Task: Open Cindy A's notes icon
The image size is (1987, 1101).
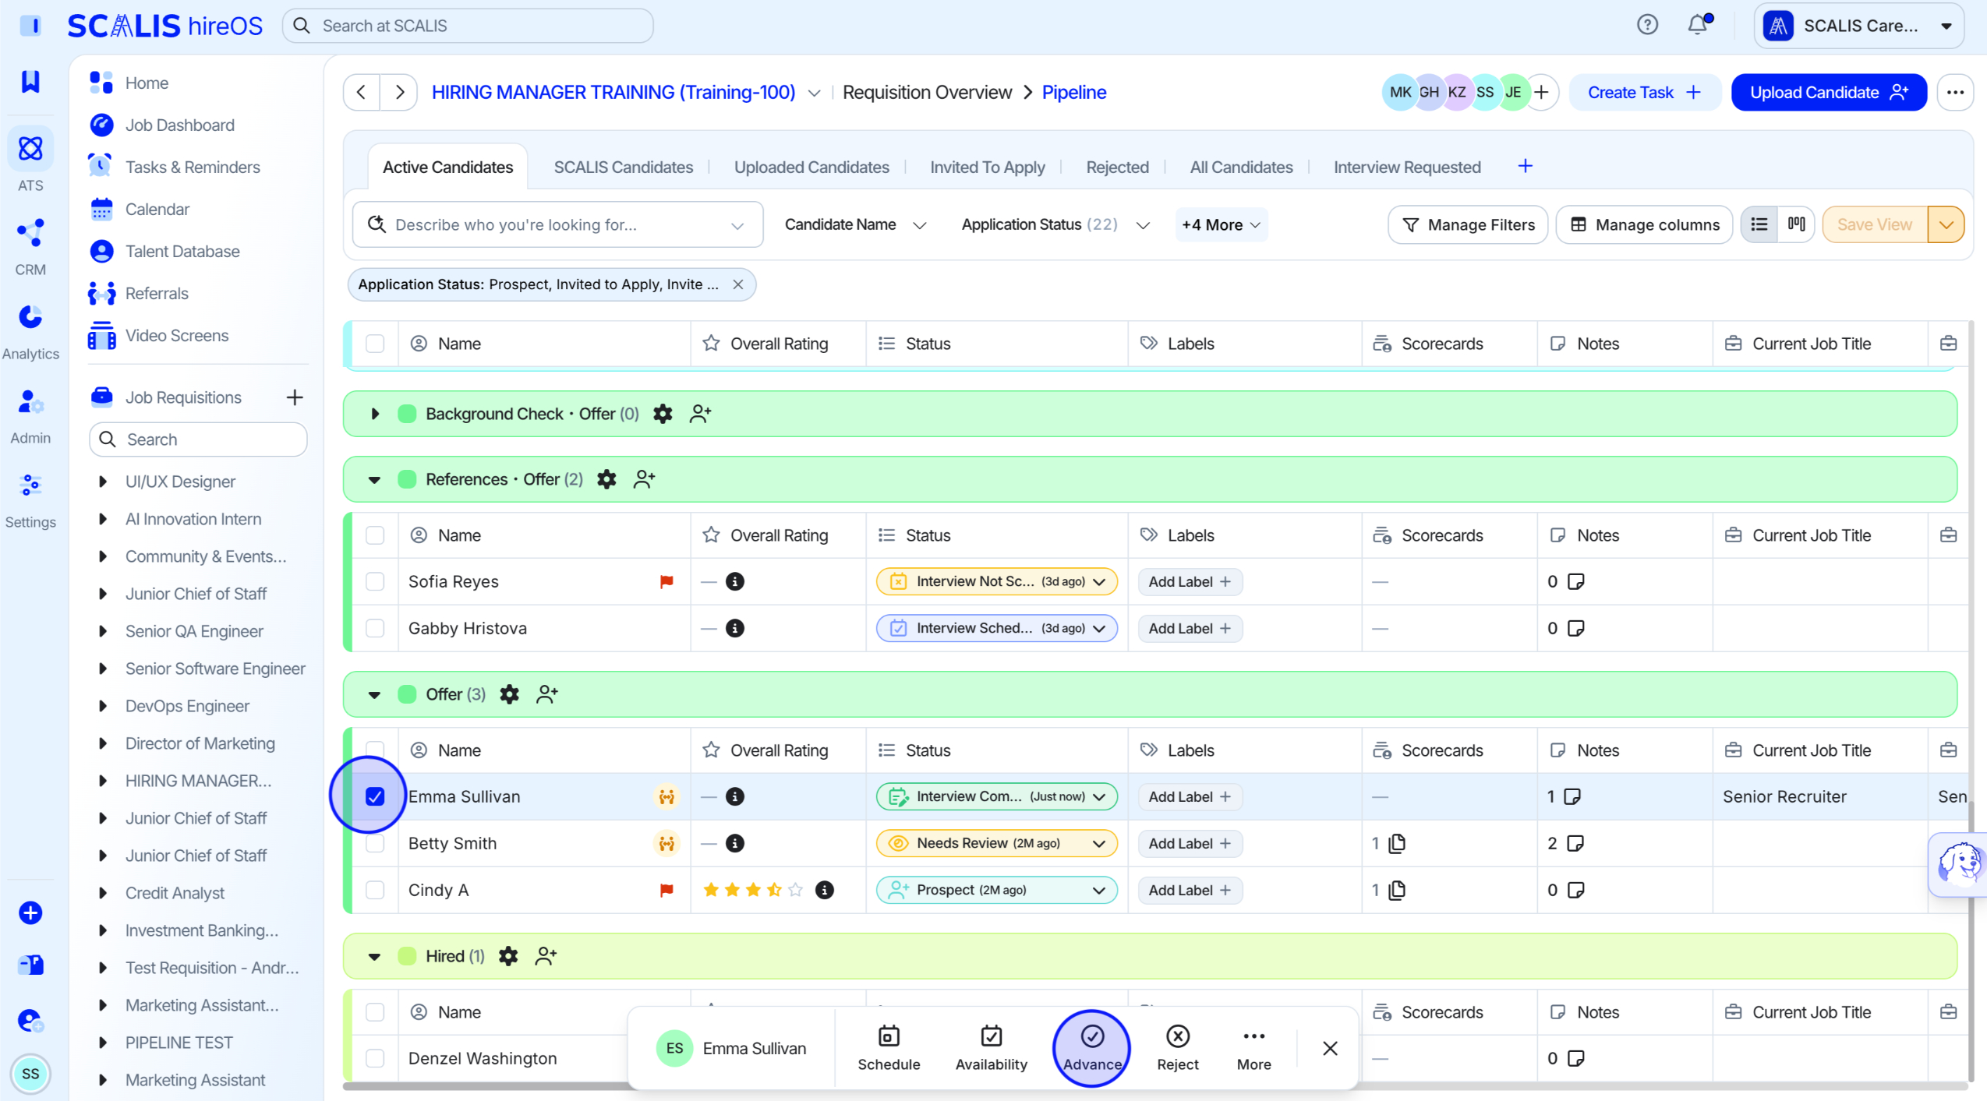Action: click(1575, 890)
